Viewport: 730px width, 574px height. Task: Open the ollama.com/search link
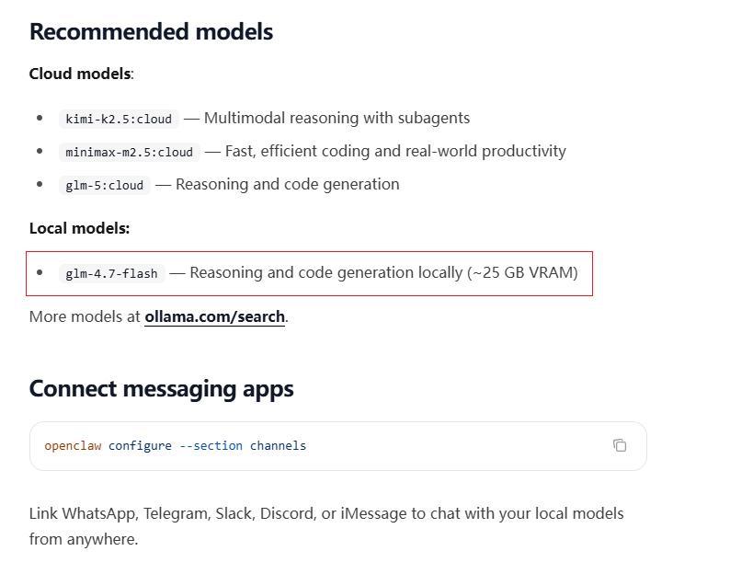coord(214,316)
